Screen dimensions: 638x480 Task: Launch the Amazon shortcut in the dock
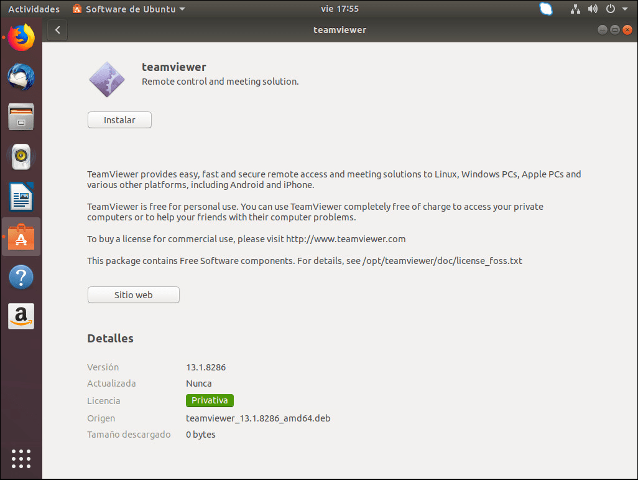coord(21,316)
